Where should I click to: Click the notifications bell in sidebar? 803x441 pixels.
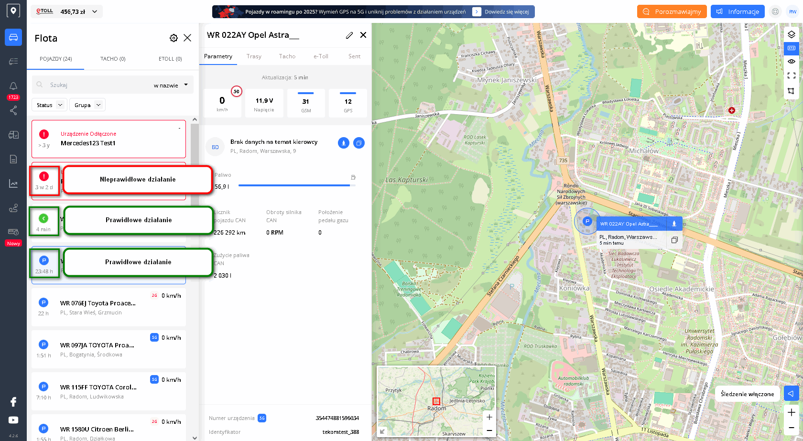(13, 86)
